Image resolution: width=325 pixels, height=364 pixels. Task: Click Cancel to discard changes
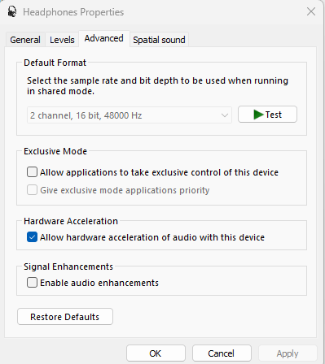[x=222, y=353]
